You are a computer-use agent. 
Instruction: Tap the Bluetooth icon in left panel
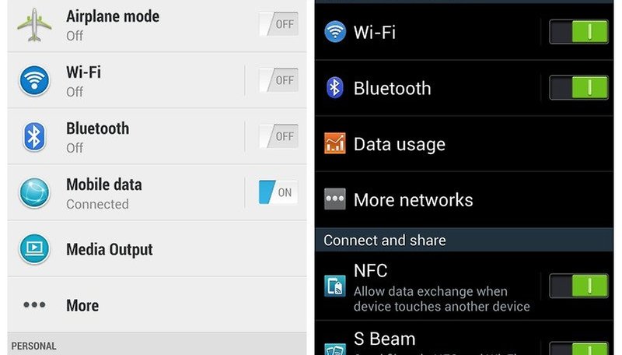click(34, 136)
